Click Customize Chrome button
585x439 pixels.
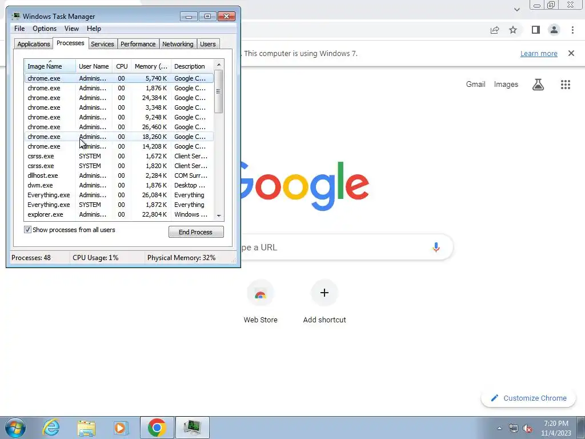[528, 398]
